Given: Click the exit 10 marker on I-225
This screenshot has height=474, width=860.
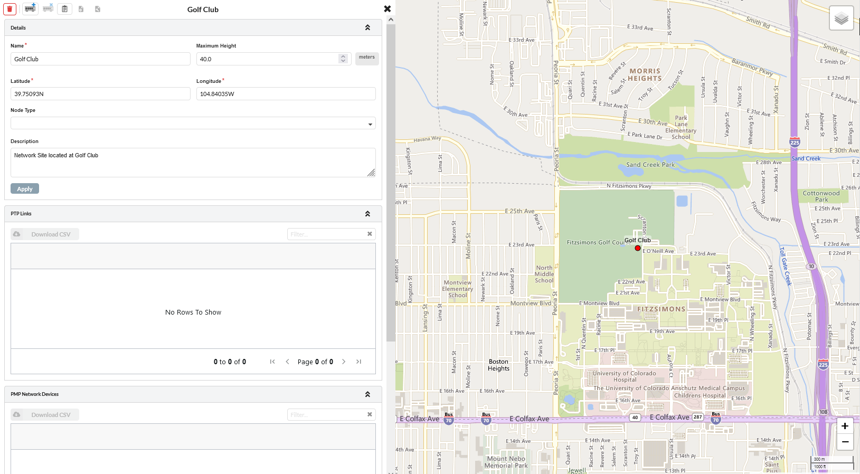Looking at the screenshot, I should click(x=811, y=267).
